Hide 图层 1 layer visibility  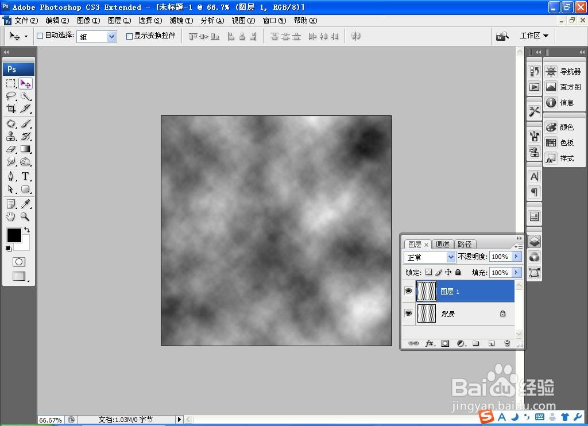409,291
